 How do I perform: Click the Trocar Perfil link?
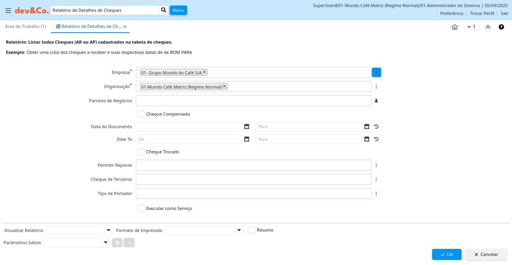[x=482, y=13]
